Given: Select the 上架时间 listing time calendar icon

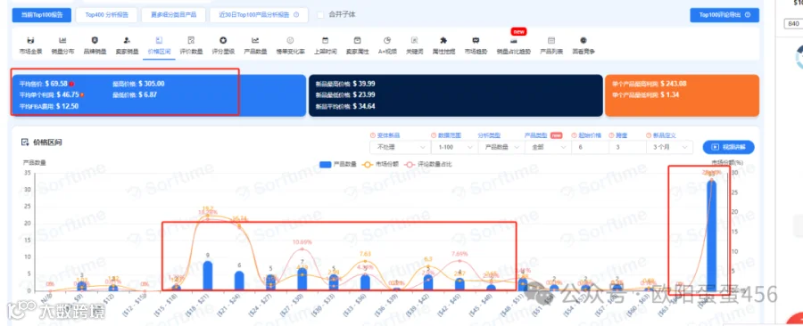Looking at the screenshot, I should click(x=325, y=40).
